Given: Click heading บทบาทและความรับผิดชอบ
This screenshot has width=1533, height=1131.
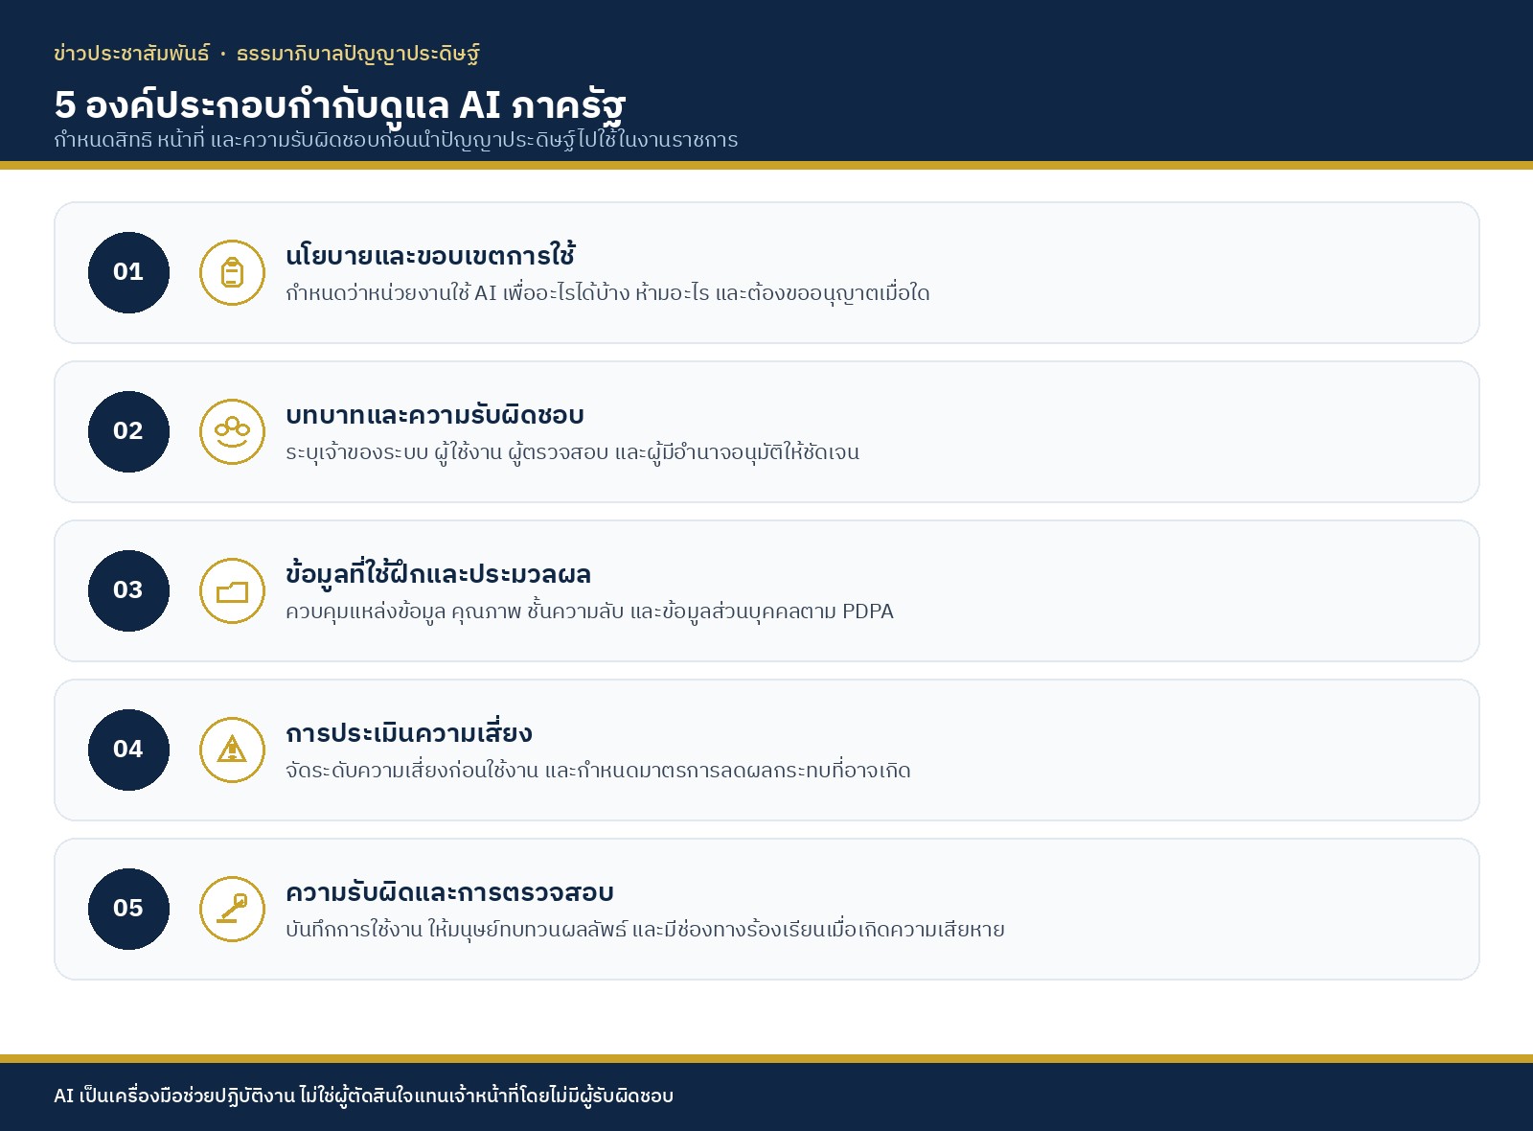Looking at the screenshot, I should [435, 415].
